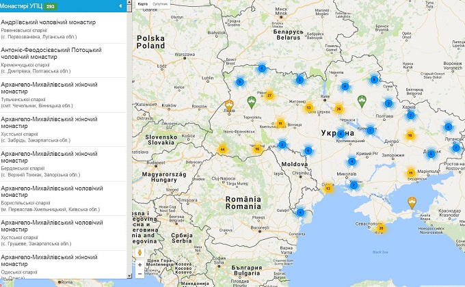Open the yellow cluster labeled 13 near Odesa
Screen dimensions: 465x287
point(328,189)
